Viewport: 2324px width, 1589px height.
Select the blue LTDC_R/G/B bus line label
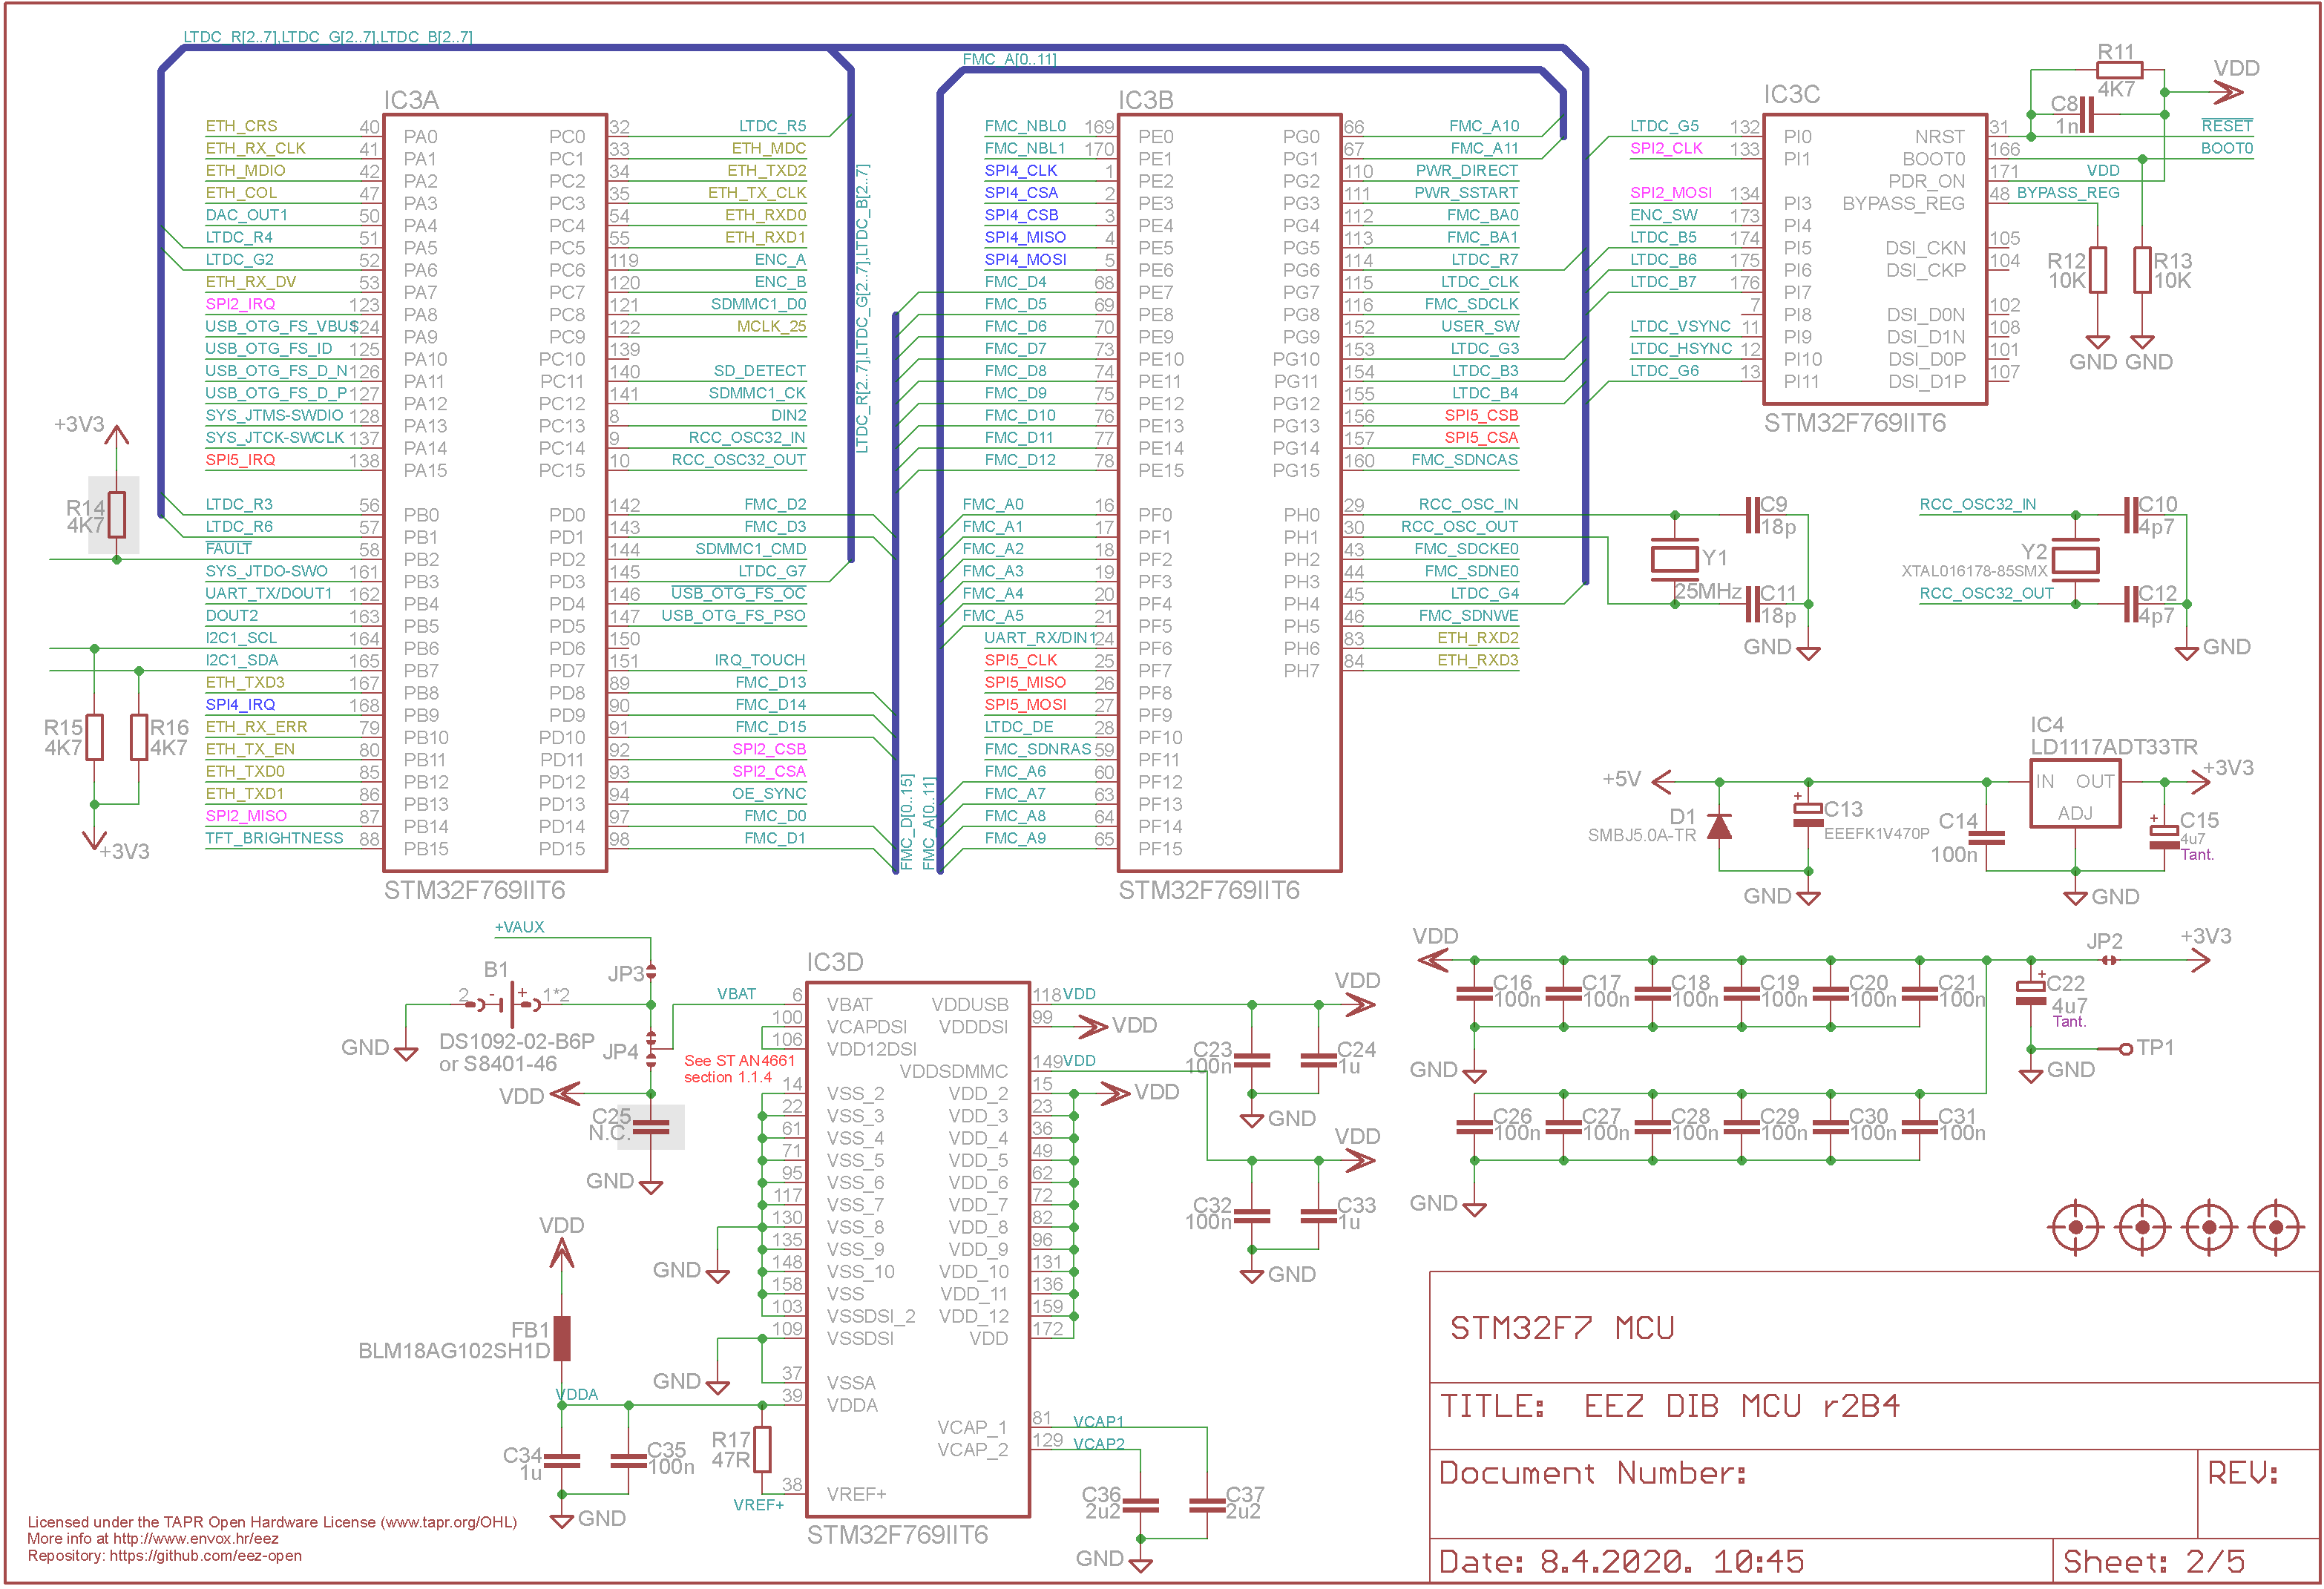point(327,37)
